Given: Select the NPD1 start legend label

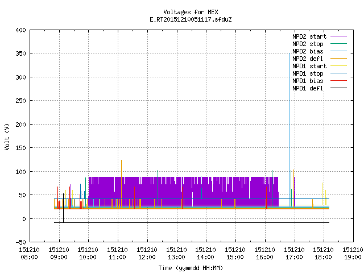Looking at the screenshot, I should [x=309, y=66].
